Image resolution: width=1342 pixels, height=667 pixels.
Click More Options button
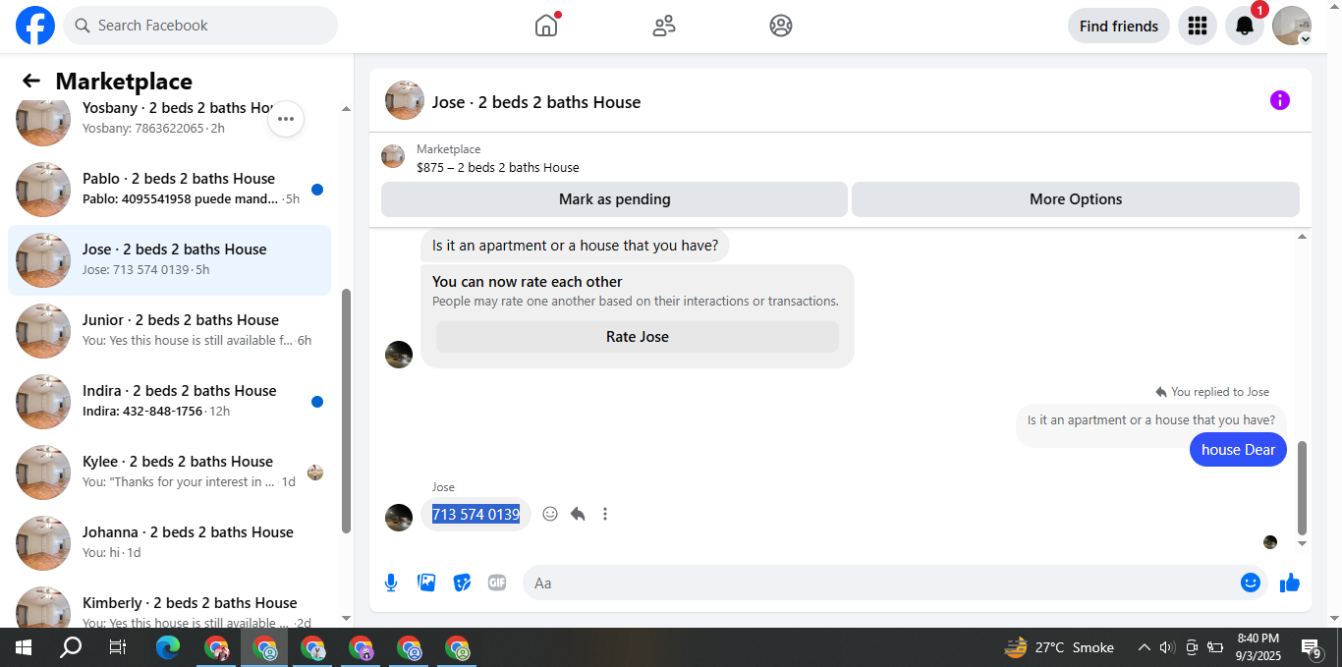(x=1076, y=198)
